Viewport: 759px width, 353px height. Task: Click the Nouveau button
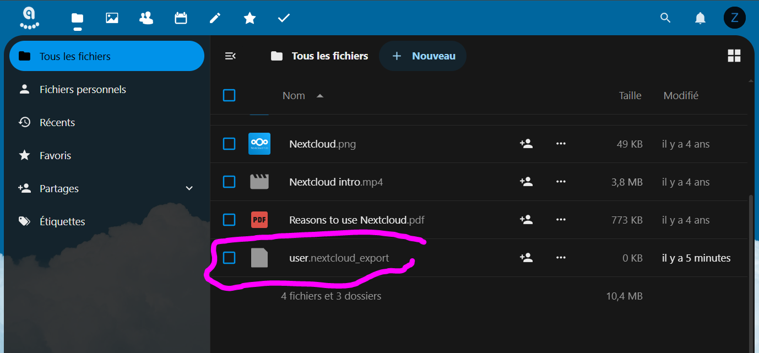[423, 56]
